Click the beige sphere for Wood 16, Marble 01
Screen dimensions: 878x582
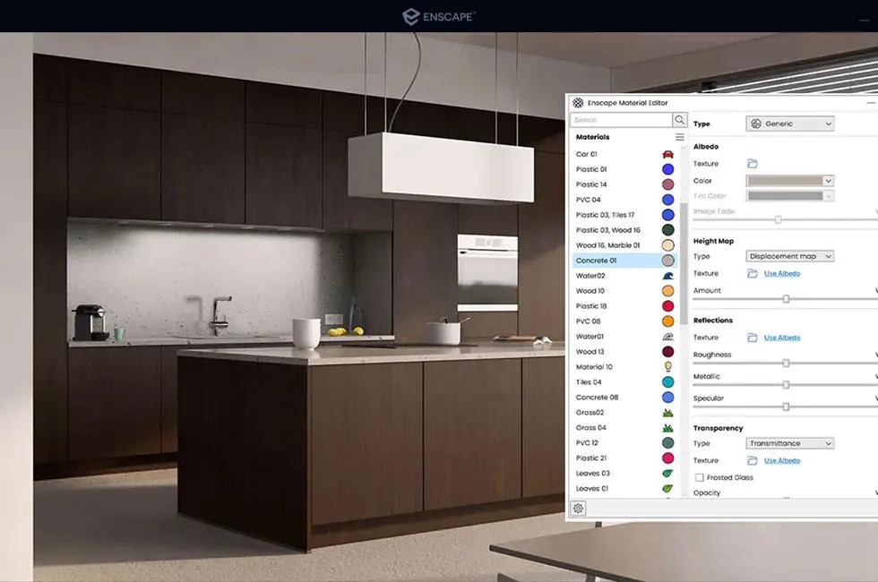(667, 245)
